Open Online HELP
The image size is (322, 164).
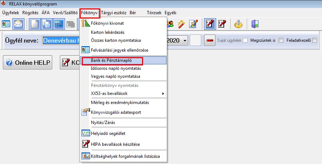[27, 63]
